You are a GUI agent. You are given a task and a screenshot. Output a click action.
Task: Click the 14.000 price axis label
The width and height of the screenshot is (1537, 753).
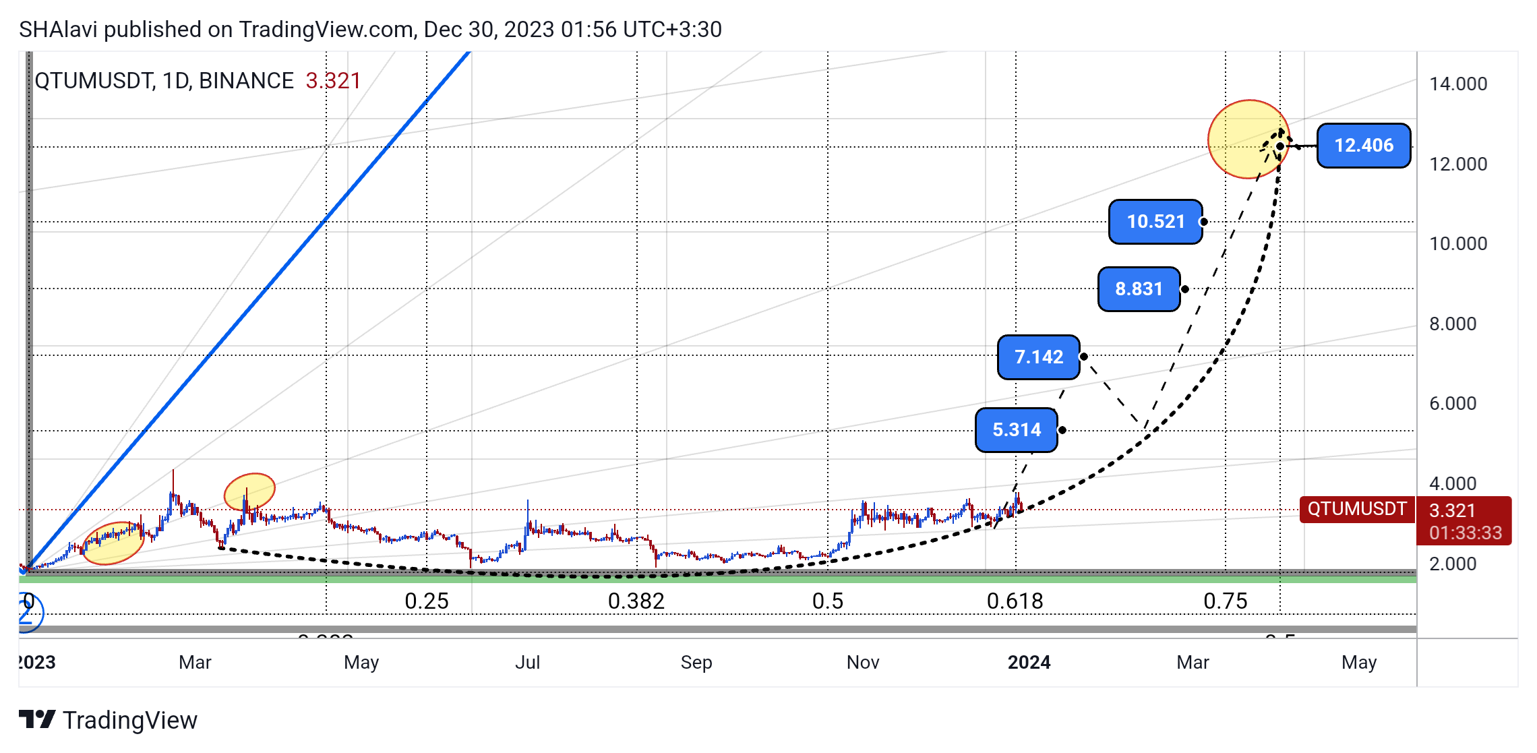point(1458,84)
